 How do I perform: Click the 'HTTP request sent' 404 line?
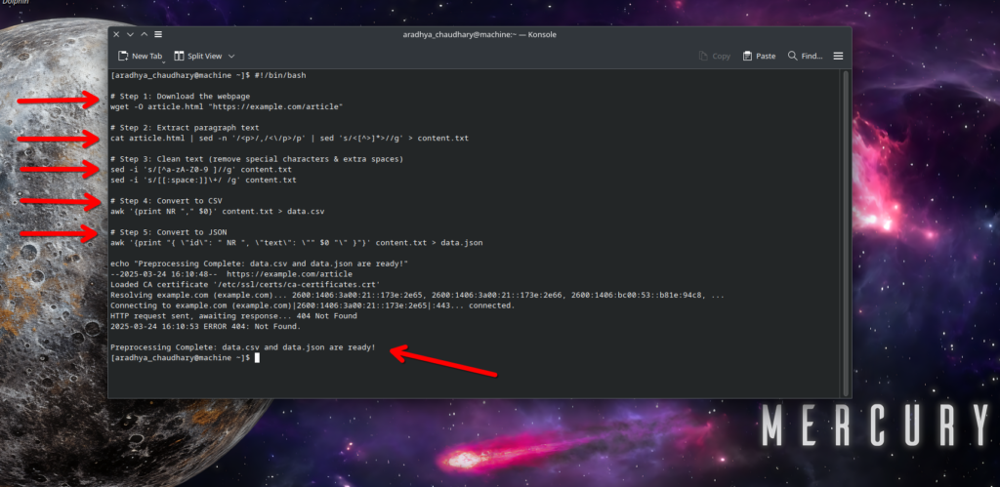(x=233, y=316)
